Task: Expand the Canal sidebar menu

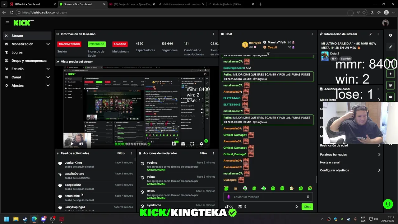Action: (28, 77)
